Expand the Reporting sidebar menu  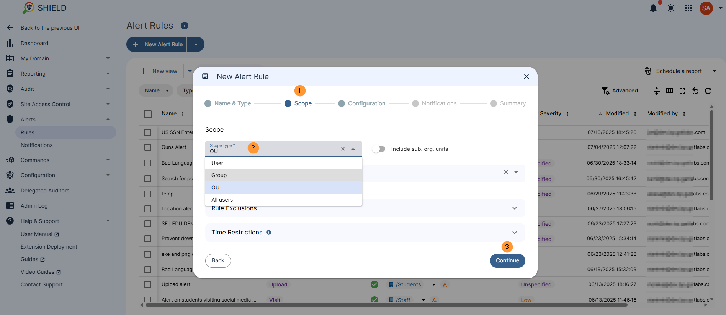point(108,73)
